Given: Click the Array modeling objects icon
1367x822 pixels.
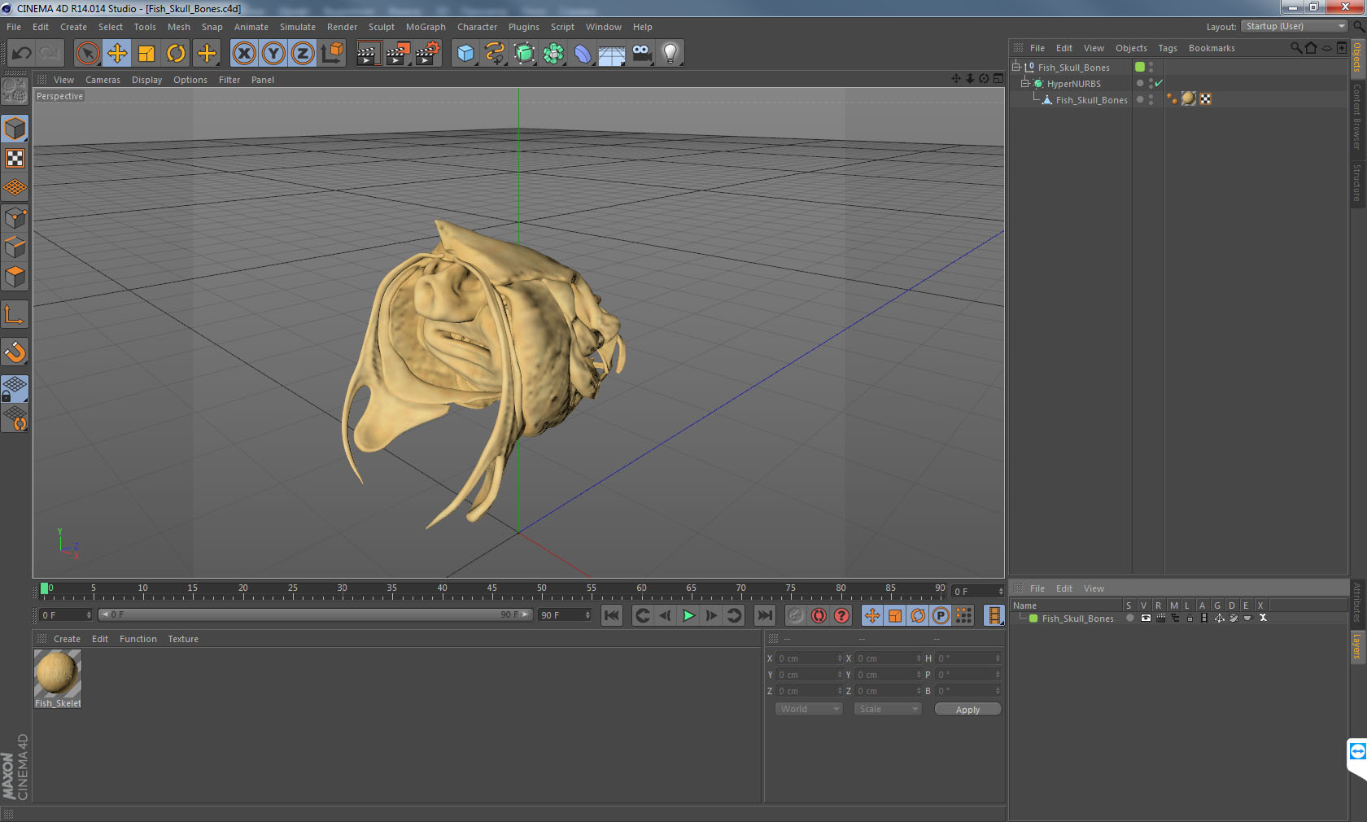Looking at the screenshot, I should pos(553,54).
